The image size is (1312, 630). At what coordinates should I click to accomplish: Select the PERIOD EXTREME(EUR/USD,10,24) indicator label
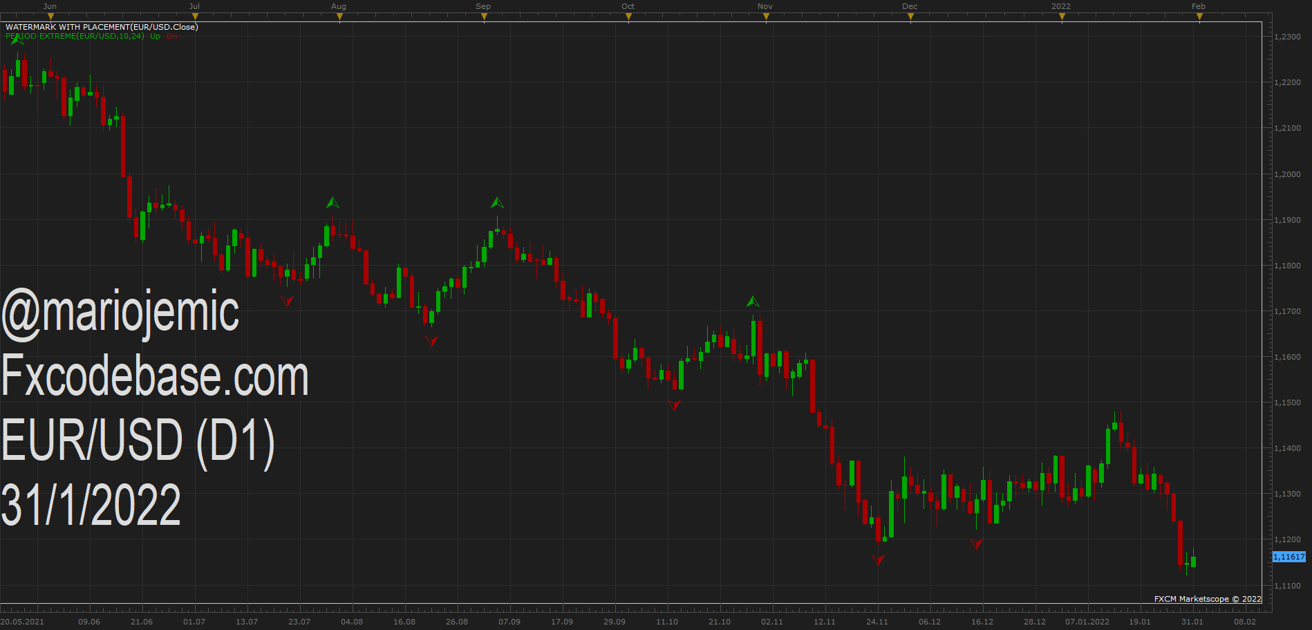click(x=75, y=36)
